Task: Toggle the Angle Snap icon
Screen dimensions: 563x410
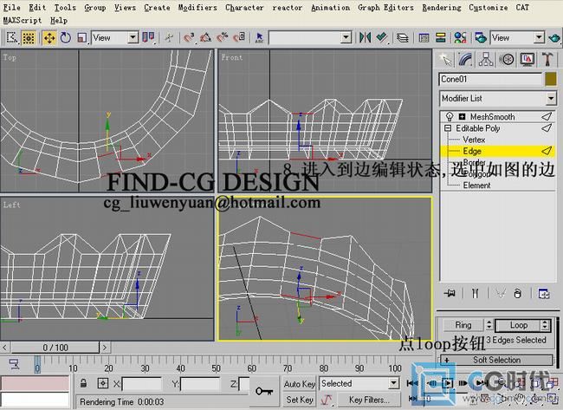Action: 206,37
